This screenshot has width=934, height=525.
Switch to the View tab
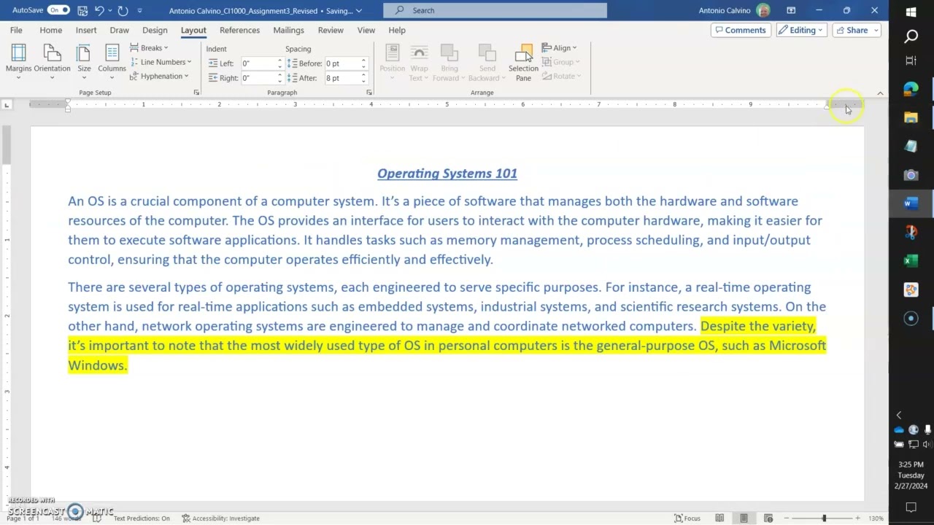[366, 30]
